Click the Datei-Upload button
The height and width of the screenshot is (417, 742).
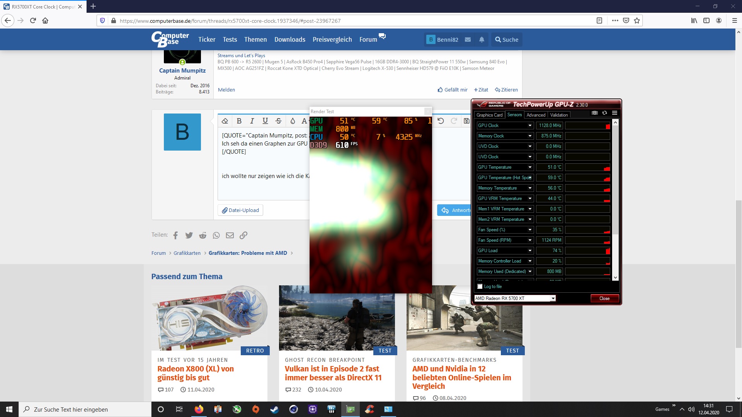click(x=240, y=210)
